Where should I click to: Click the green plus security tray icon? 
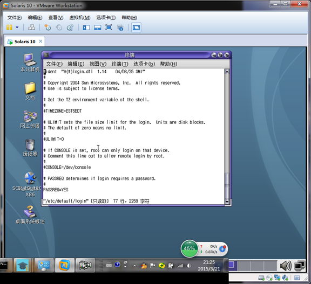[x=161, y=266]
